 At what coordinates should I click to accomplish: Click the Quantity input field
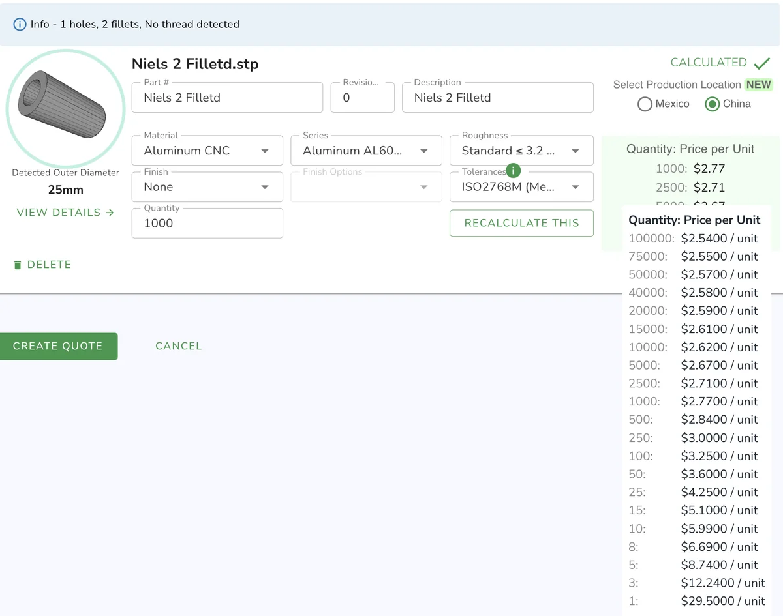tap(207, 223)
